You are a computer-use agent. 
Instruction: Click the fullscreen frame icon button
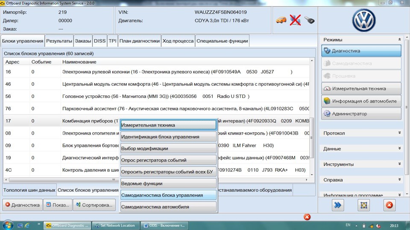tap(364, 205)
